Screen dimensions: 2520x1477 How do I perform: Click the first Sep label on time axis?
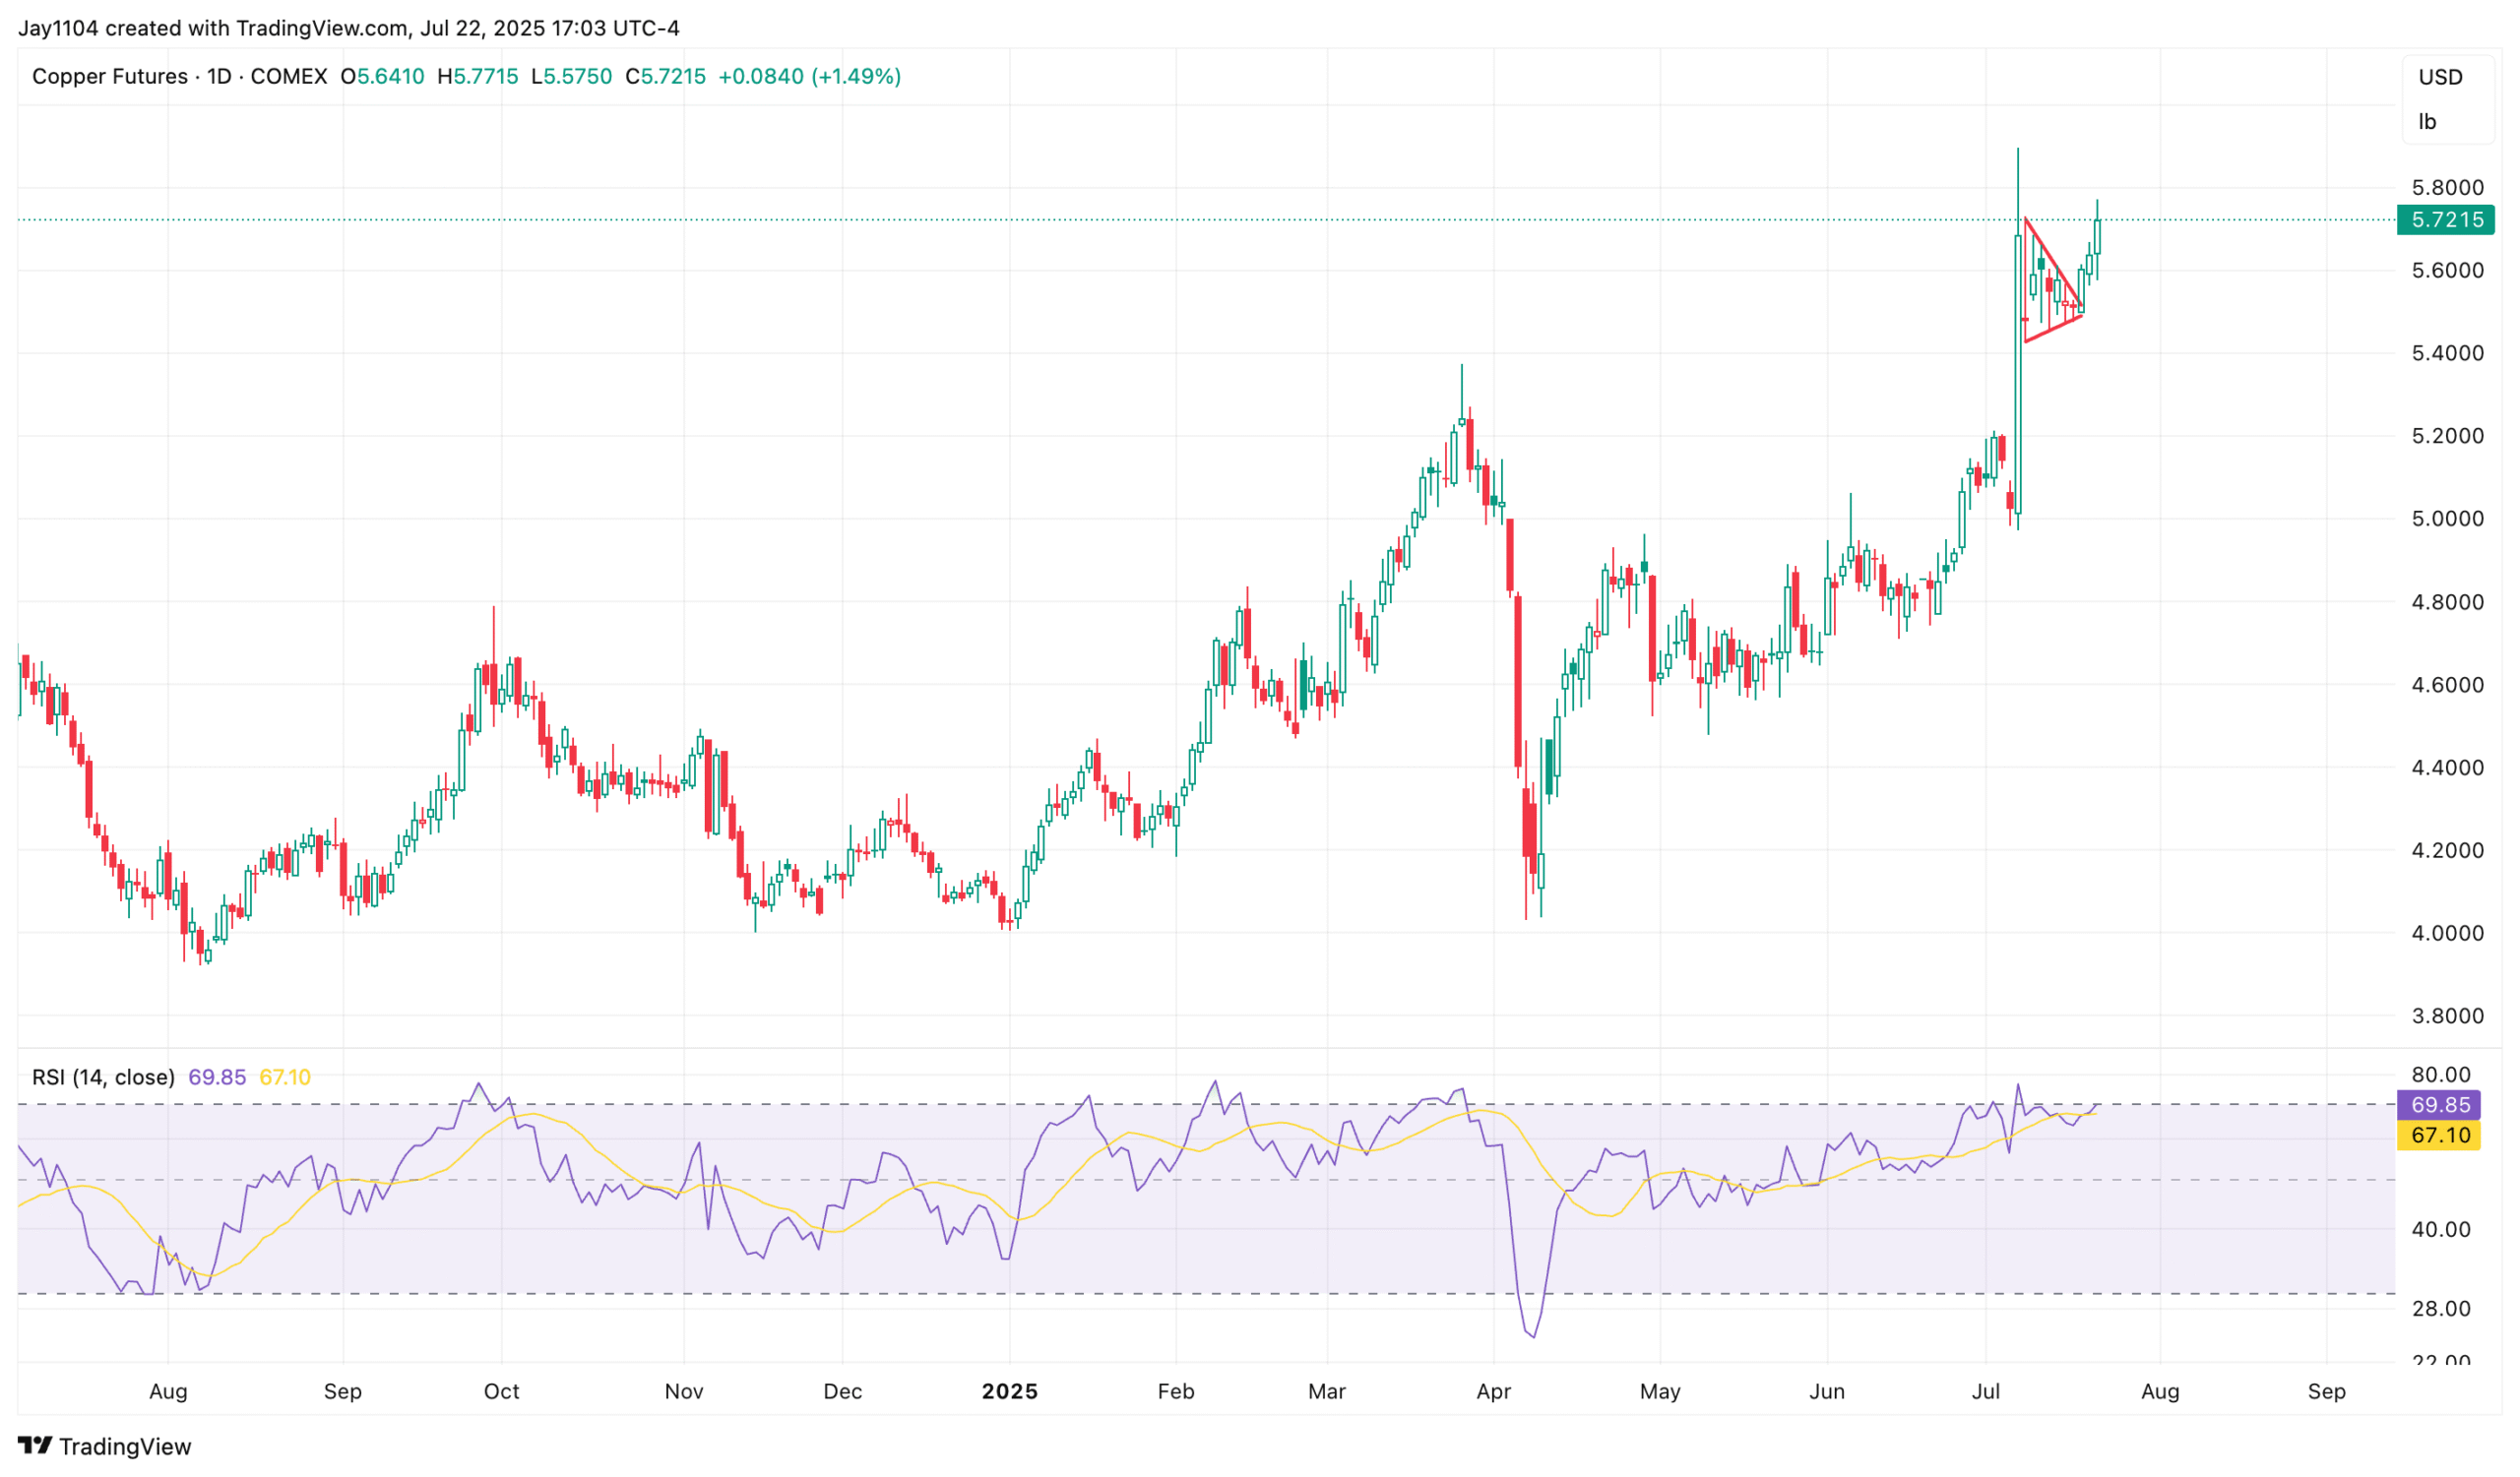(342, 1392)
